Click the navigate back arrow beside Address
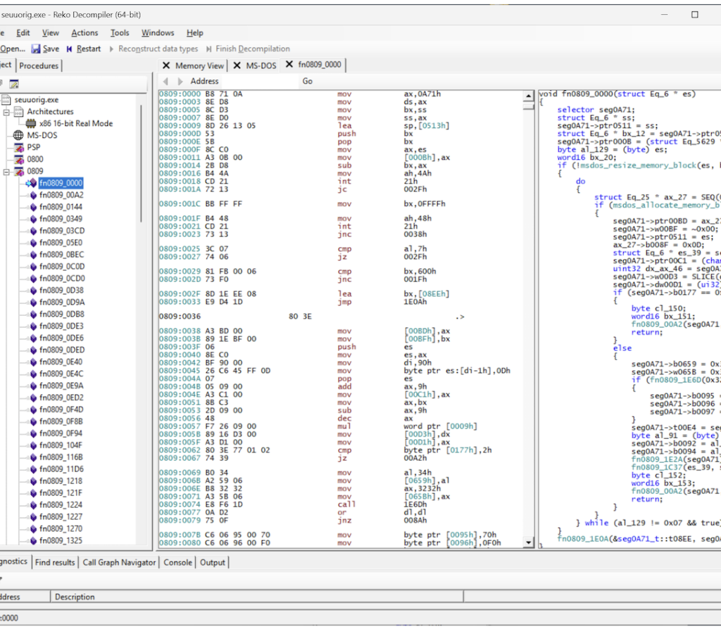Image resolution: width=721 pixels, height=629 pixels. [x=165, y=82]
